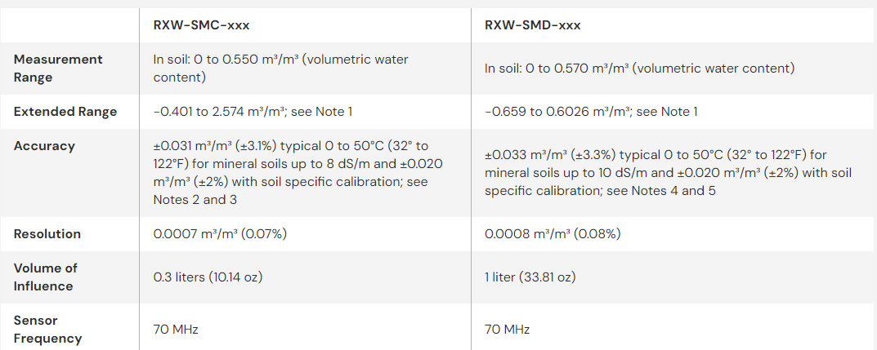Select the -0.401 to 2.574 extended range text
The height and width of the screenshot is (350, 877).
click(x=253, y=112)
